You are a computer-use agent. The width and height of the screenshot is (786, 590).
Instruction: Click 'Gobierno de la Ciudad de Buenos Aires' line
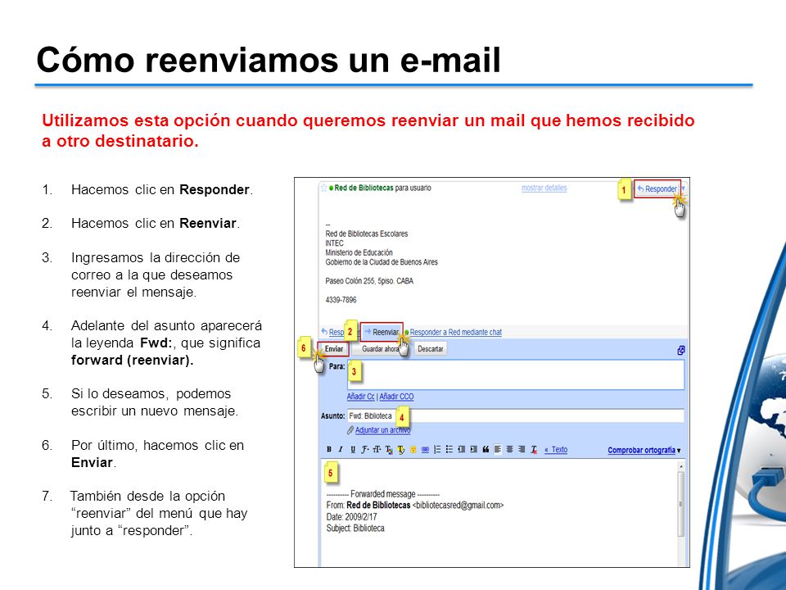382,262
